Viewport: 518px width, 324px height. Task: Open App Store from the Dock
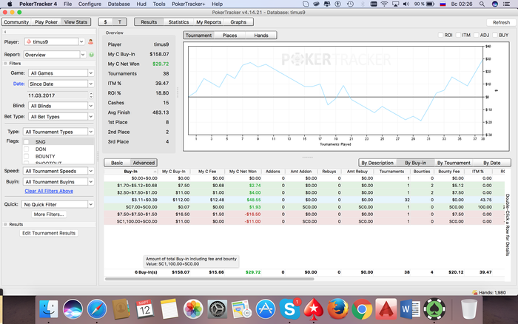point(266,309)
